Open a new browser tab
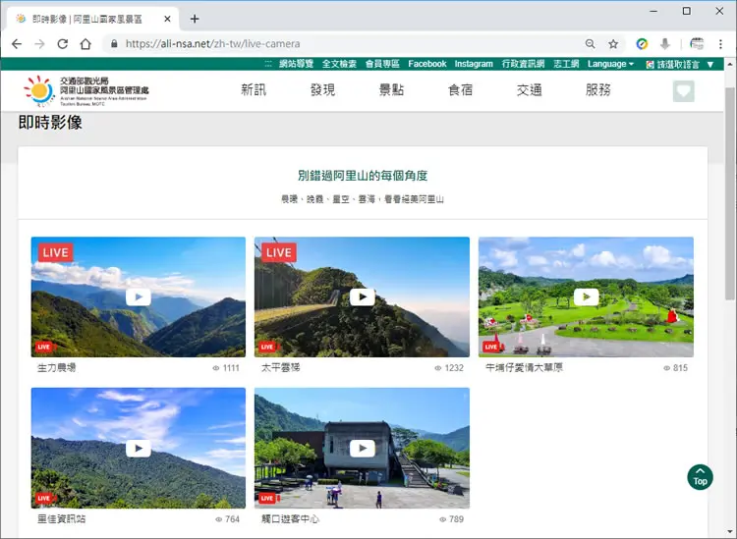Screen dimensions: 737x539 pyautogui.click(x=195, y=19)
